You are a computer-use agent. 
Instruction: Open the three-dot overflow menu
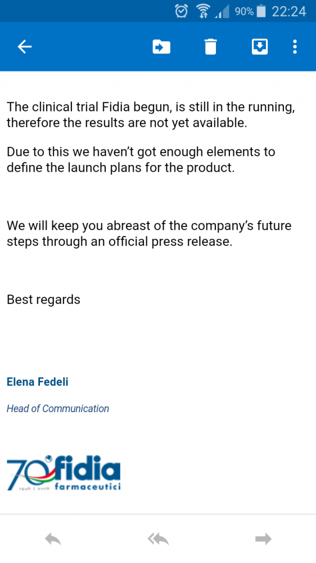click(295, 47)
